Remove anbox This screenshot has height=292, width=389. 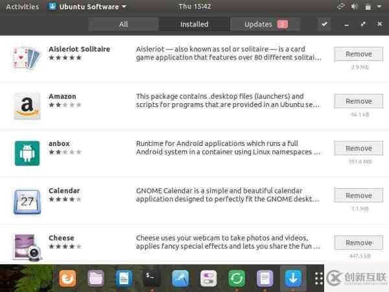point(359,149)
